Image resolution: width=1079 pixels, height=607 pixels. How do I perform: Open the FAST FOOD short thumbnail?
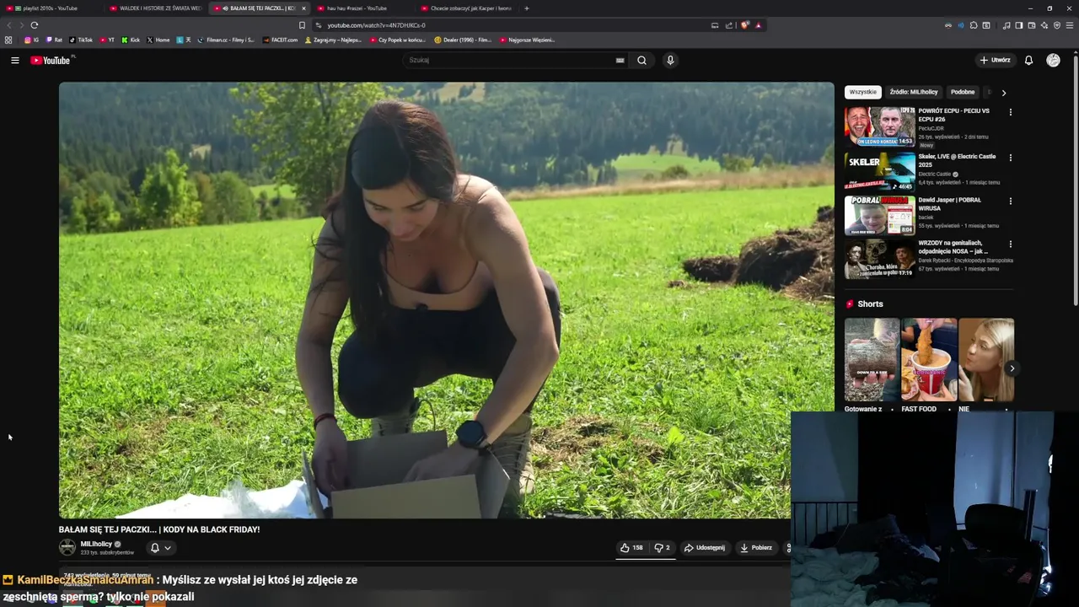929,359
